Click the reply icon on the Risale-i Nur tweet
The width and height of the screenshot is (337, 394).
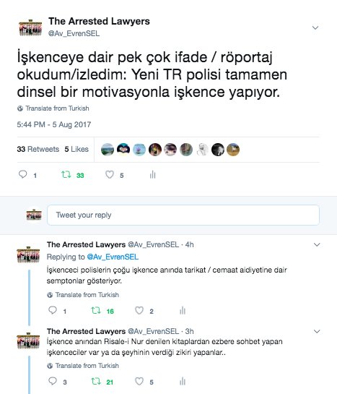pos(53,381)
